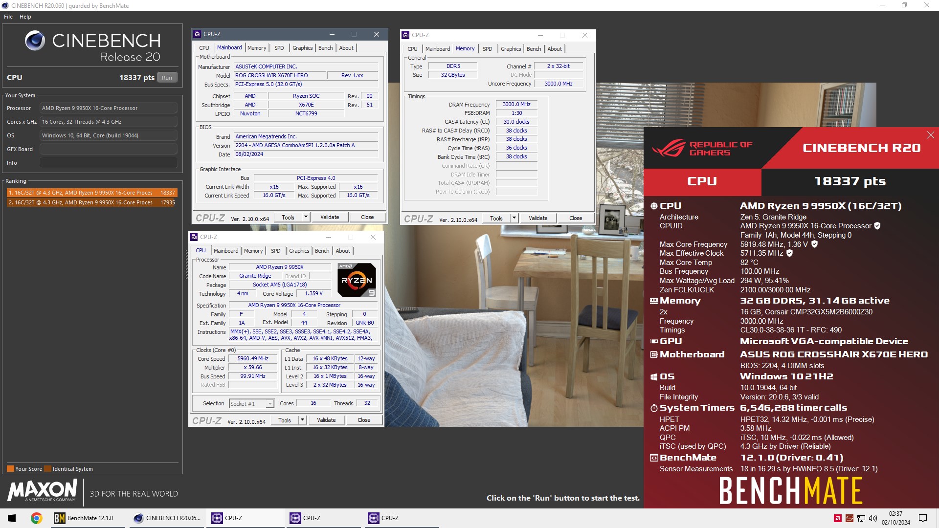Switch to BenchMate 12.1.0 taskbar item
The width and height of the screenshot is (939, 528).
coord(88,518)
